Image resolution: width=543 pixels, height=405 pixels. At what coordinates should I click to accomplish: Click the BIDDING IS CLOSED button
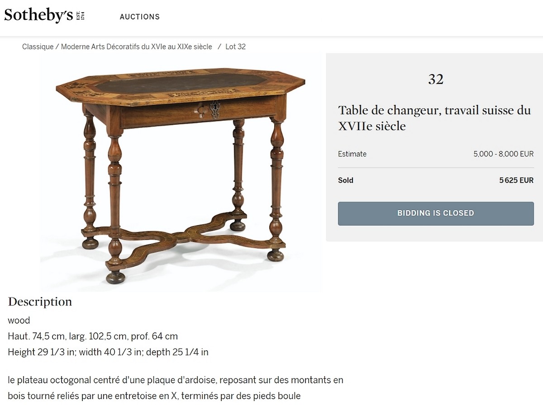(436, 213)
